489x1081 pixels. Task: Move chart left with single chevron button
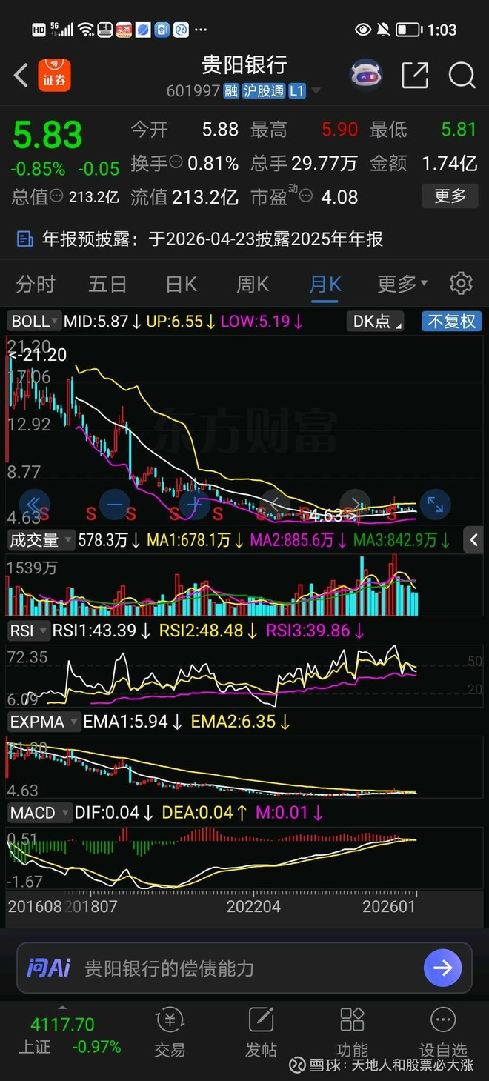(x=274, y=504)
